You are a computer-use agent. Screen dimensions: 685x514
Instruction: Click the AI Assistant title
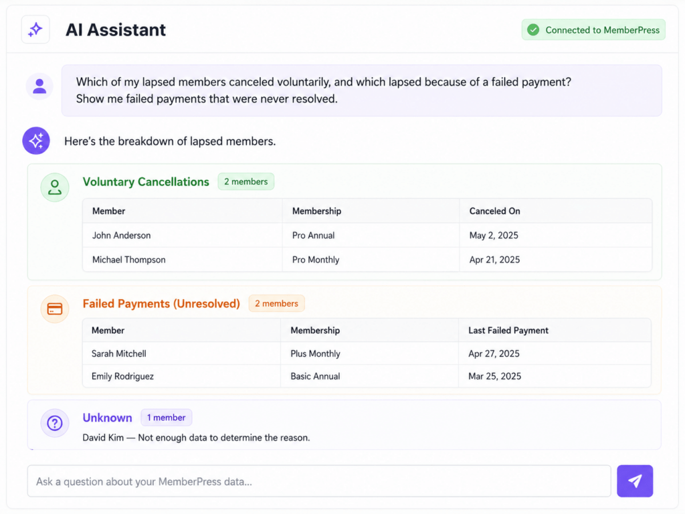point(115,29)
